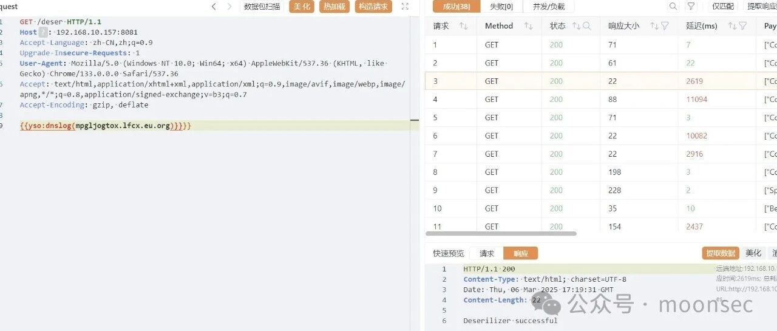This screenshot has width=777, height=331.
Task: Select result row 8 with size 198
Action: pos(601,172)
